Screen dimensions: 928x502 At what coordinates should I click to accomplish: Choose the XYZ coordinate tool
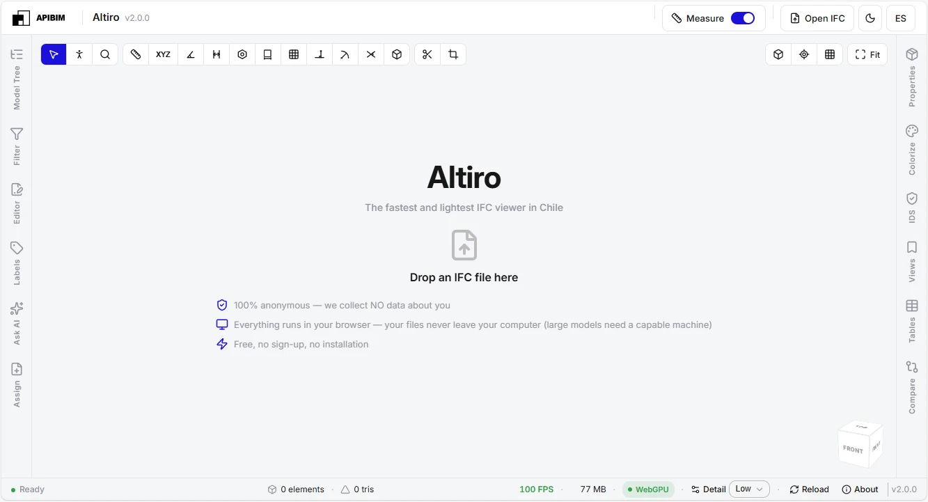click(x=163, y=54)
